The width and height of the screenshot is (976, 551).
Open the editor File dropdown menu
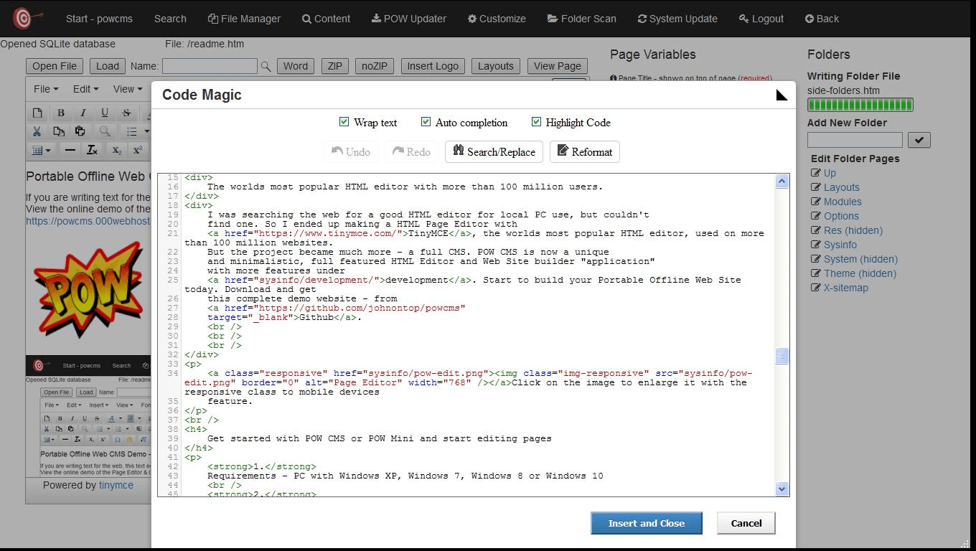click(46, 89)
